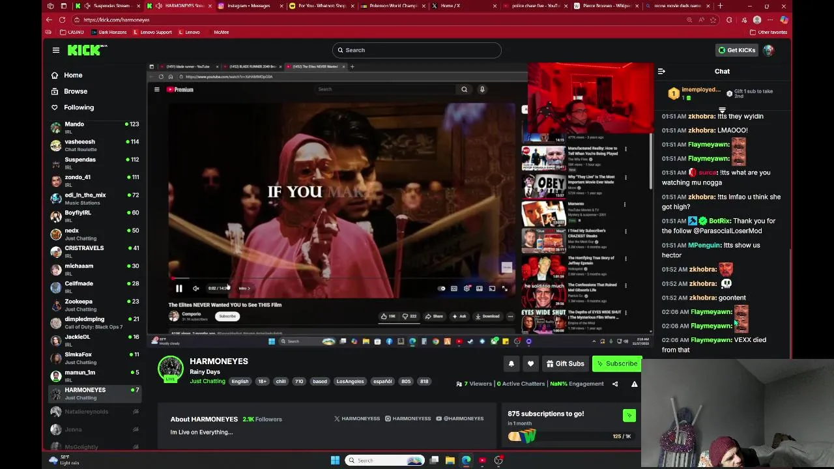Open the Zookeepa channel
Viewport: 834px width, 469px height.
point(94,305)
